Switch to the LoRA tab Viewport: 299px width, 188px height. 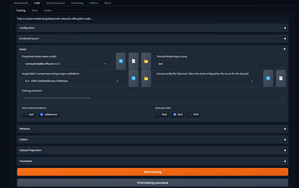click(37, 3)
